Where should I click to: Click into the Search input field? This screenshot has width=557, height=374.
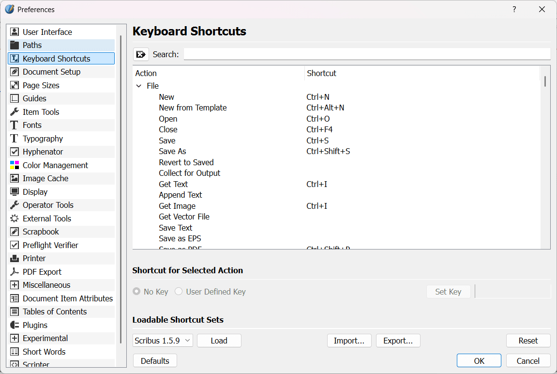point(366,54)
